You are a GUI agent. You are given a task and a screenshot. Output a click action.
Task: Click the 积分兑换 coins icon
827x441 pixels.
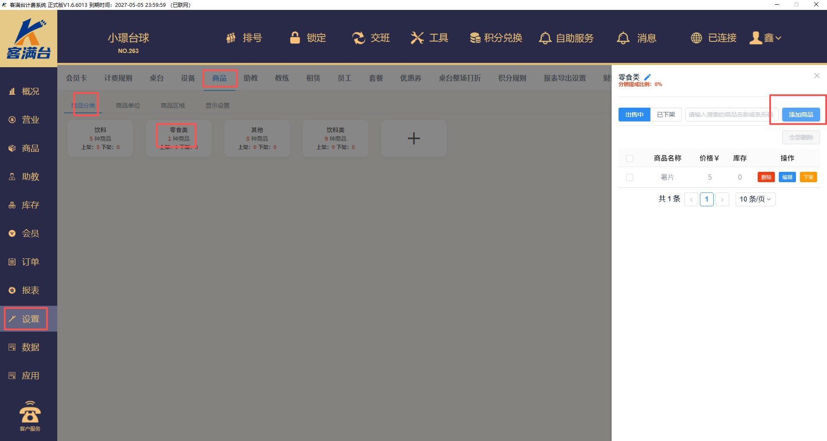point(475,38)
